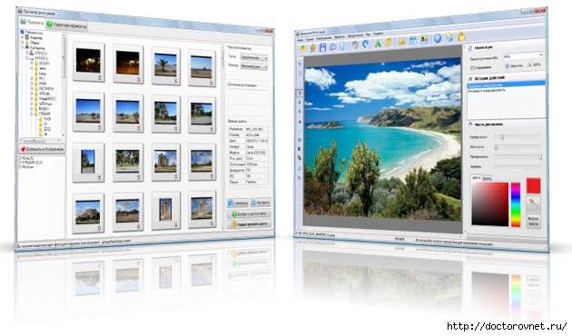The width and height of the screenshot is (572, 336).
Task: Switch to the Просмотр tab in viewer
Action: (32, 22)
